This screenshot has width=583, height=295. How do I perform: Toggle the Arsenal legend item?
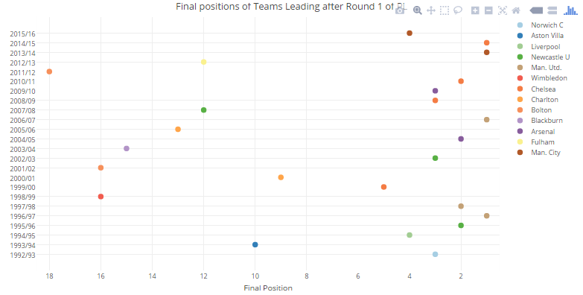tap(543, 131)
